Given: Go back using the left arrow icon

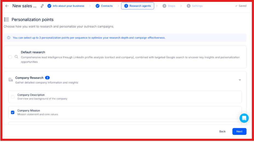Looking at the screenshot, I should tap(7, 6).
